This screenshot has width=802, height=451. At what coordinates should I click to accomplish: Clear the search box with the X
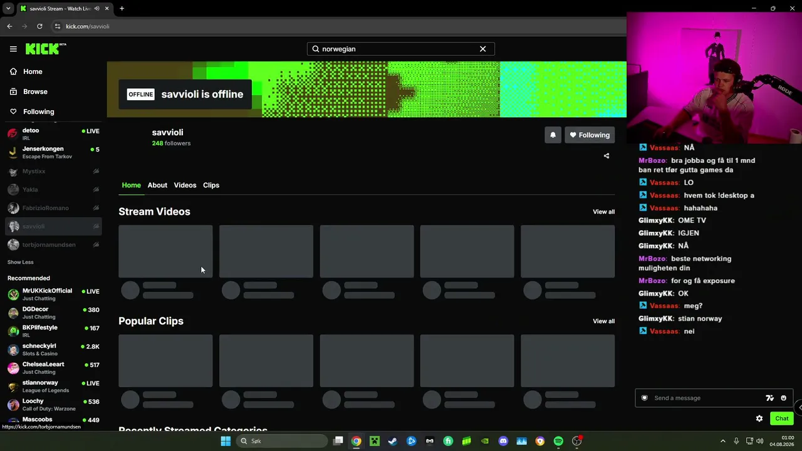coord(482,49)
